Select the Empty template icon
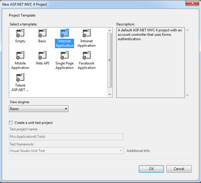The height and width of the screenshot is (183, 201). coord(20,33)
